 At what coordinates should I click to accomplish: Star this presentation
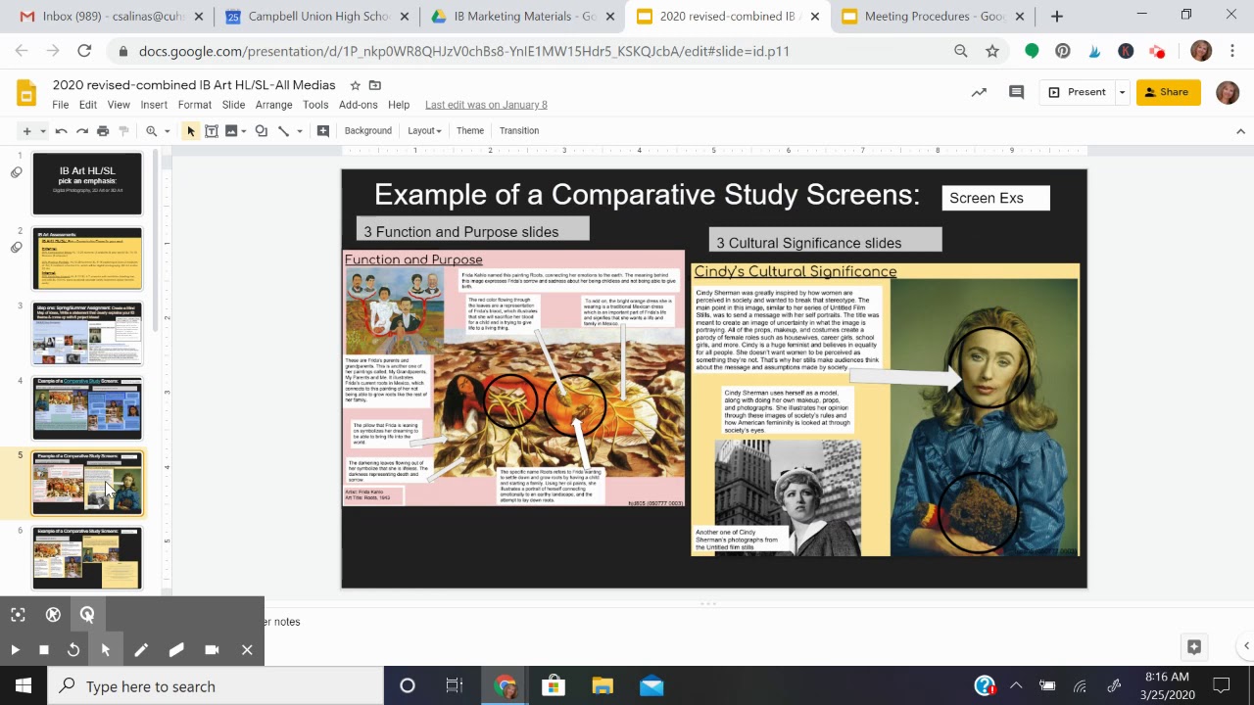pyautogui.click(x=356, y=85)
